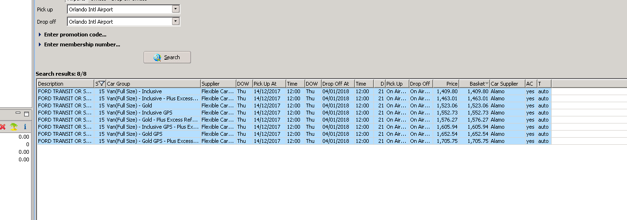
Task: Sort by Car Group column header
Action: point(153,84)
